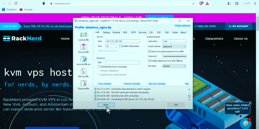Screen dimensions: 259x129
Task: Toggle the browser sidebar panel icon
Action: 229,4
